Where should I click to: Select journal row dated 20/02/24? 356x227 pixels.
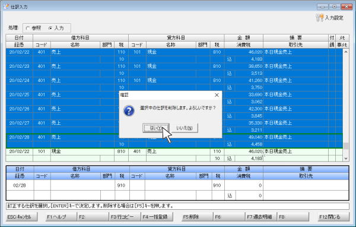174,84
